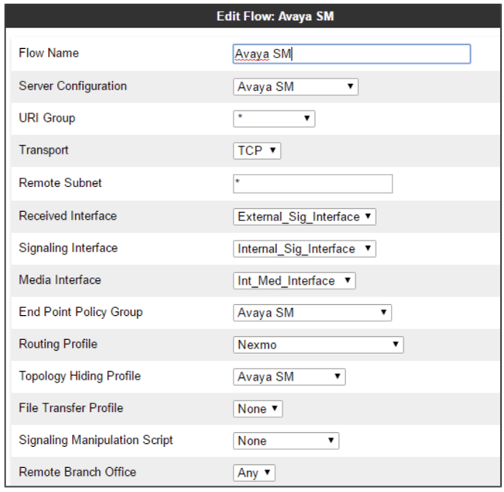
Task: Open the Routing Profile Nexmo dropdown
Action: 318,345
